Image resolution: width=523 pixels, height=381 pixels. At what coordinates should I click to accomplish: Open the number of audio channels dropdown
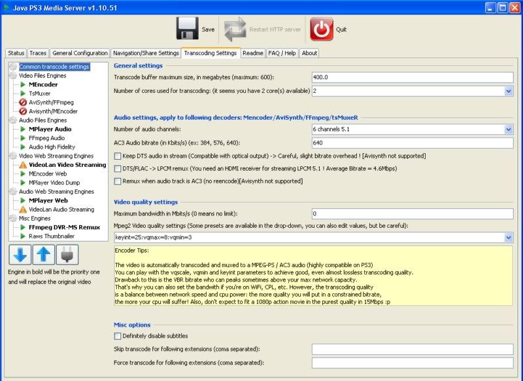click(509, 129)
